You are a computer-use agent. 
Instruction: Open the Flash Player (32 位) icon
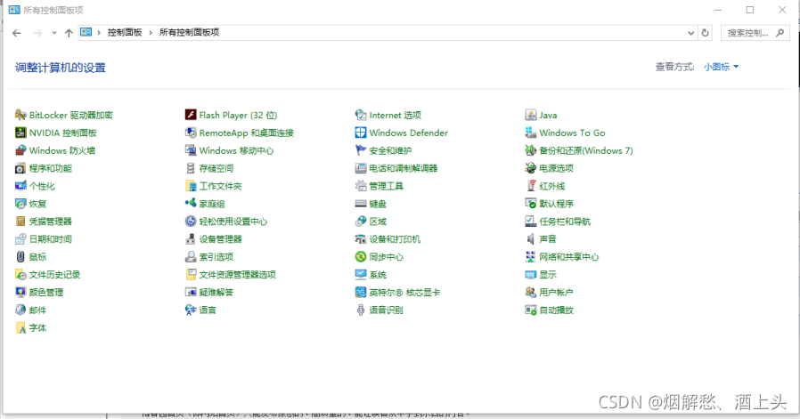191,115
